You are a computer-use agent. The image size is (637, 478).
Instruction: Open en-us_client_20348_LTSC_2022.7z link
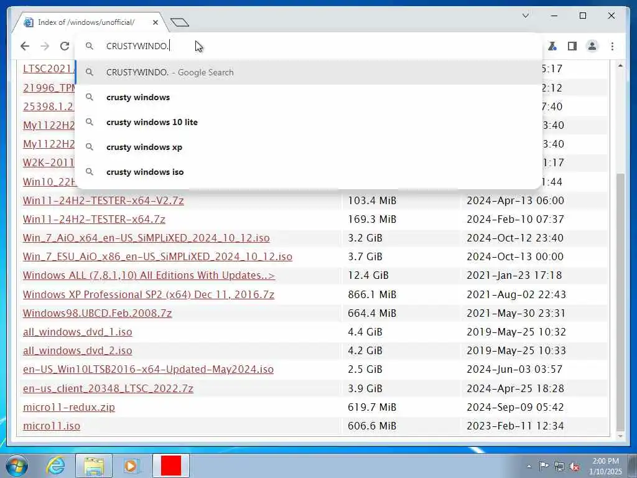tap(108, 388)
